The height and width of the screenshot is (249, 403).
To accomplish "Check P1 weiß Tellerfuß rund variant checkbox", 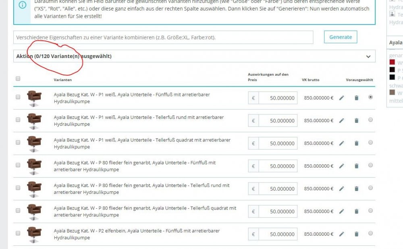I will pyautogui.click(x=18, y=120).
